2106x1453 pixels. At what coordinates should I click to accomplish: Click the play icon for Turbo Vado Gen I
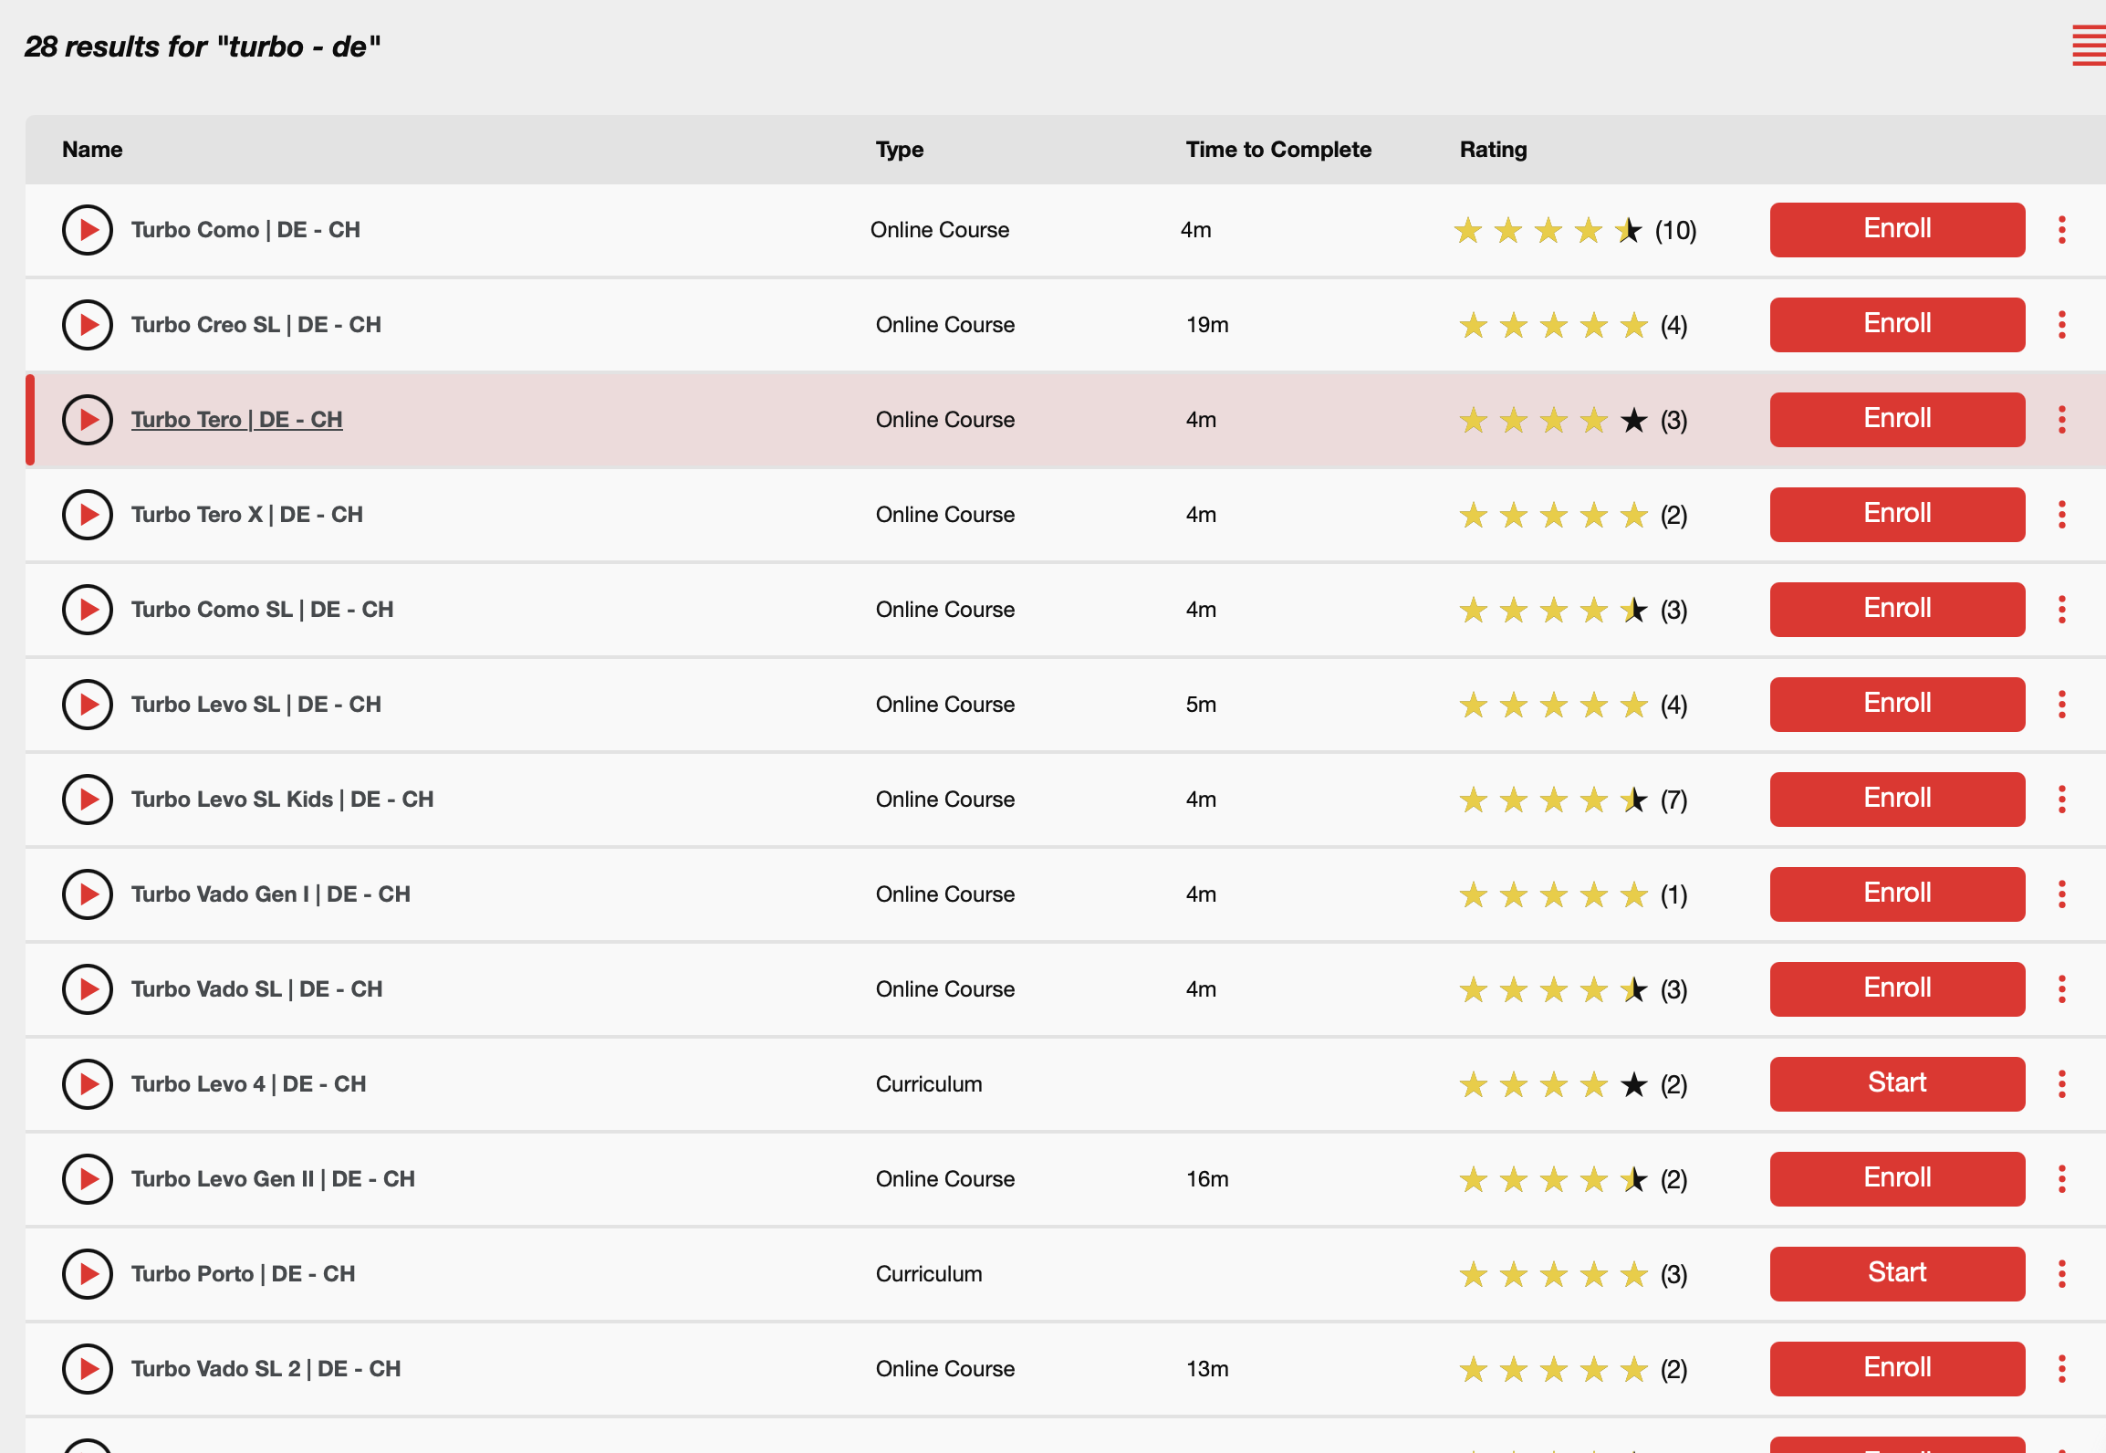[88, 894]
